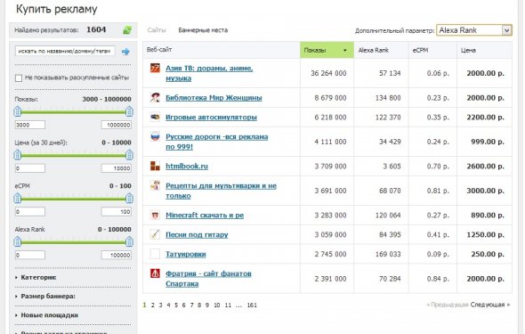Click the Русские дороги flag favicon
Image resolution: width=525 pixels, height=334 pixels.
155,136
